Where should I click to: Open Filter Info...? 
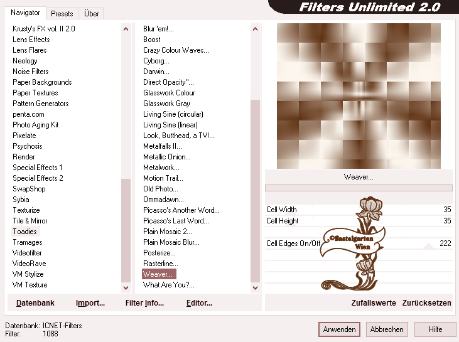pyautogui.click(x=144, y=303)
